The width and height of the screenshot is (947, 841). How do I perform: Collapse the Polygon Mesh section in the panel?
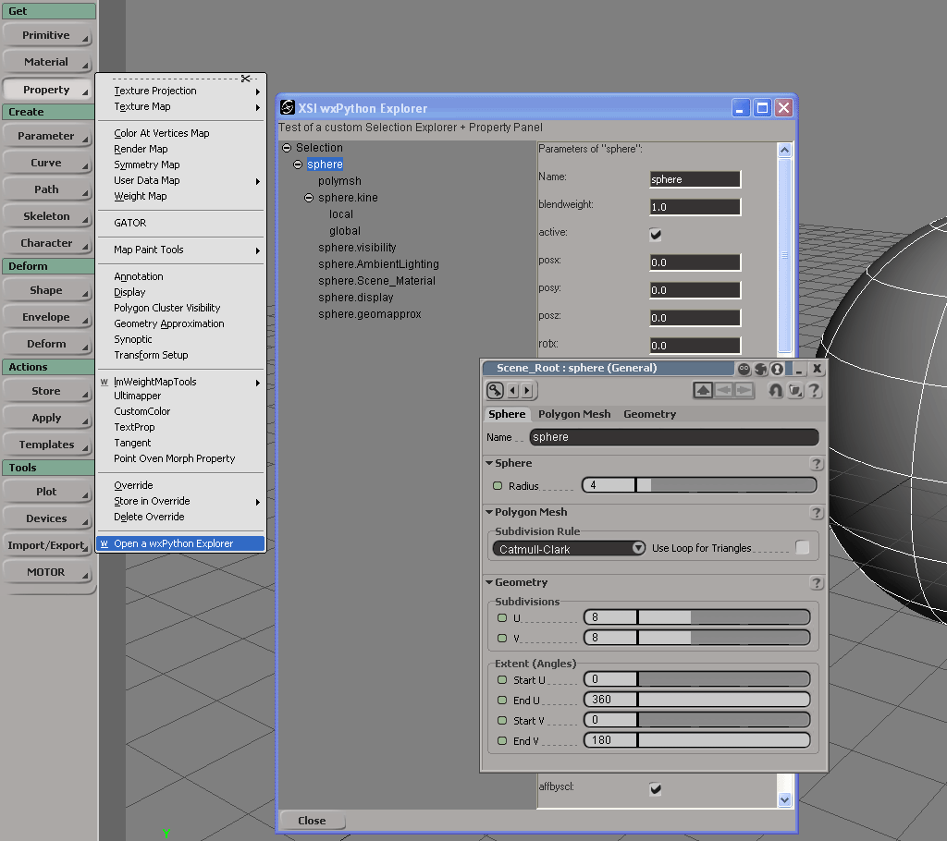tap(489, 512)
